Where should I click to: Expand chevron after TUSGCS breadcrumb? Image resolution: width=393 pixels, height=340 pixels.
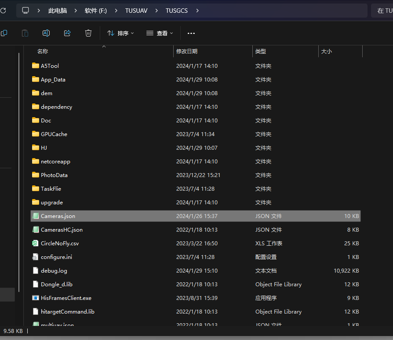tap(197, 11)
